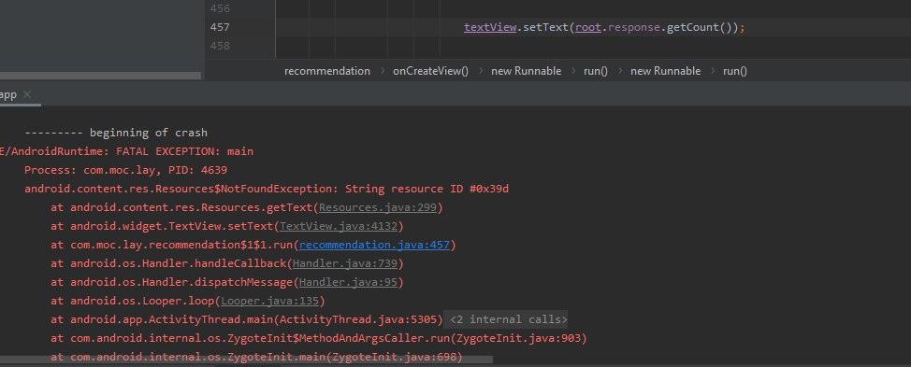The image size is (911, 367).
Task: Click 'FATAL EXCEPTION: main' log line
Action: [126, 151]
